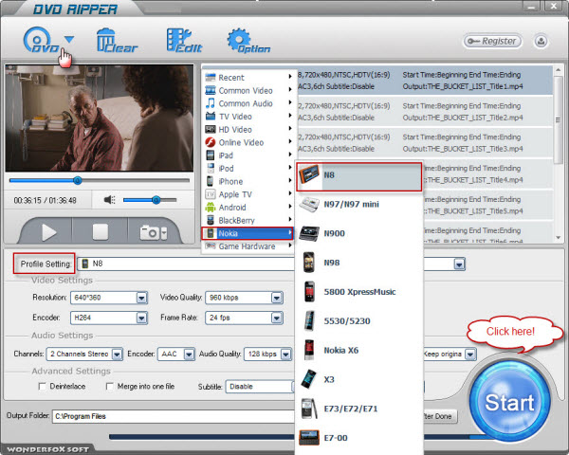Open the Frame Rate 24 fps dropdown
The width and height of the screenshot is (569, 455).
coord(277,318)
